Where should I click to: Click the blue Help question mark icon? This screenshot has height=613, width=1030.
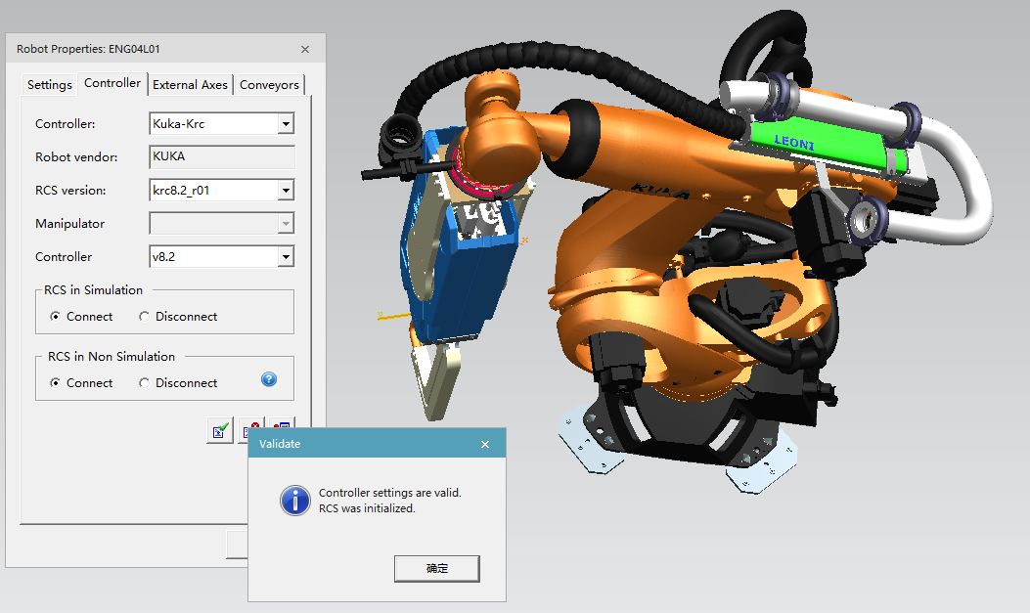point(268,379)
